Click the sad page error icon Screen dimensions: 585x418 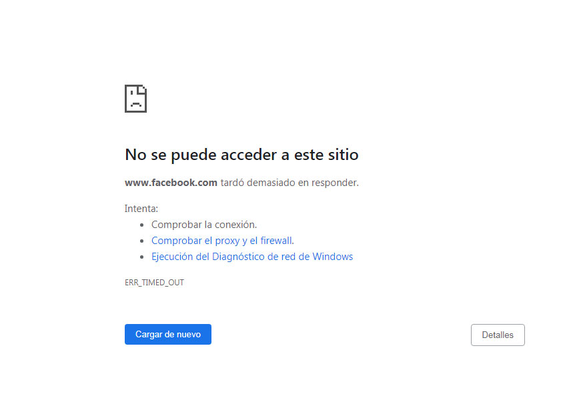tap(135, 99)
